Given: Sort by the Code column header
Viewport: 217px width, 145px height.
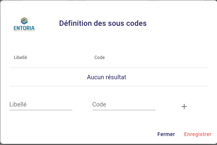Looking at the screenshot, I should 100,58.
